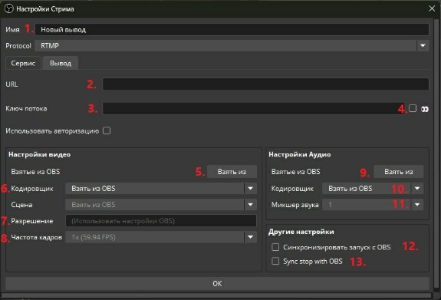Toggle the show stream key checkbox
The height and width of the screenshot is (300, 441).
pyautogui.click(x=413, y=108)
